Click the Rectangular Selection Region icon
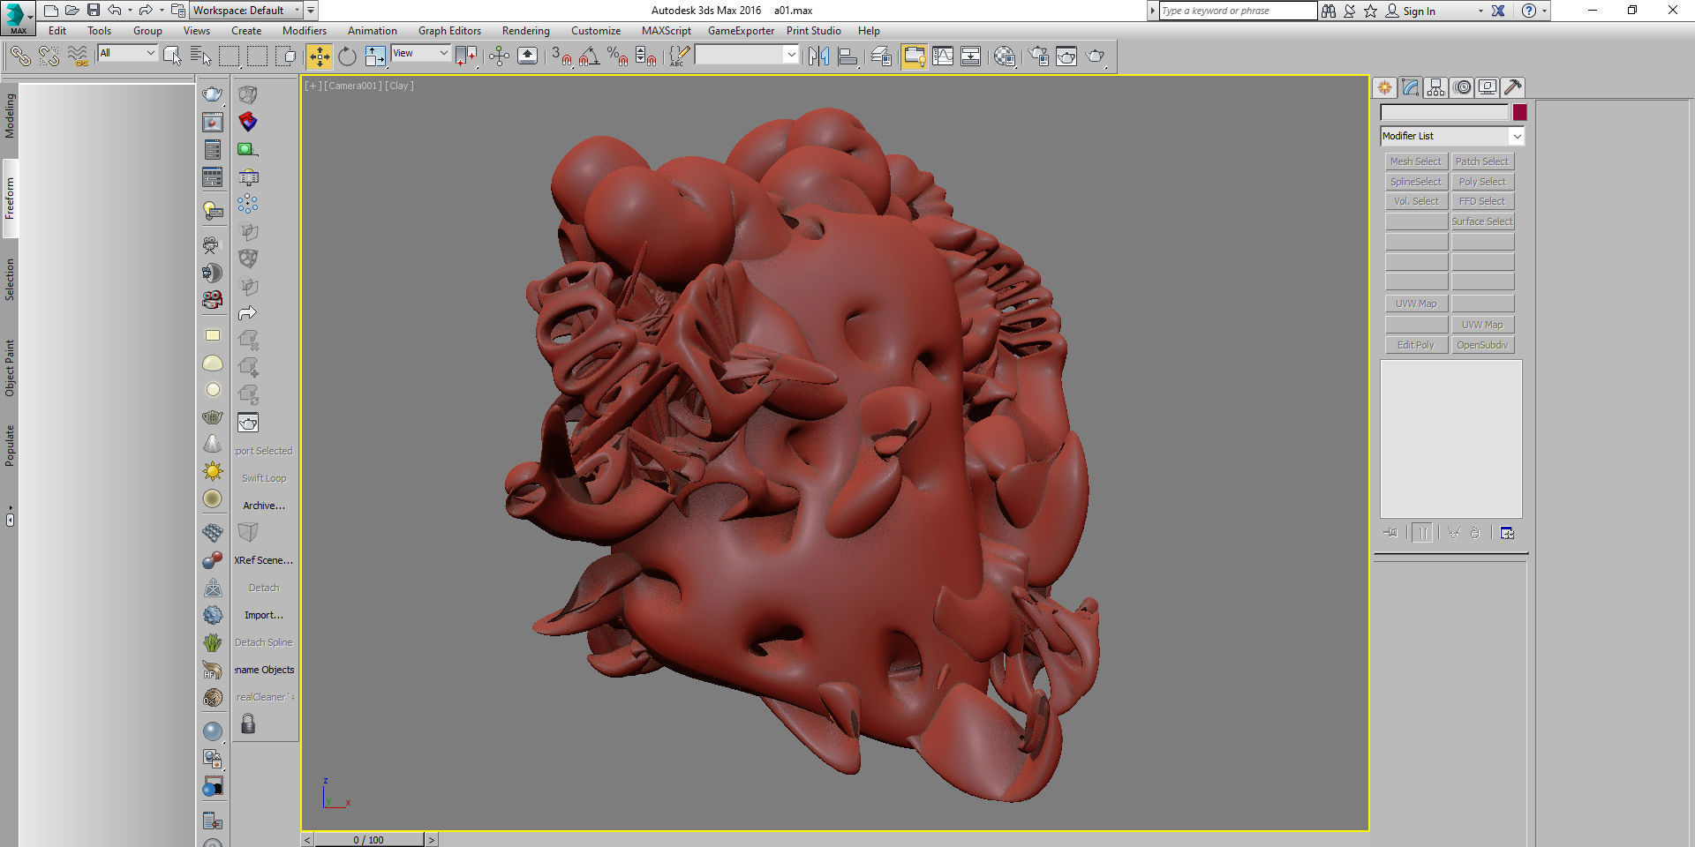Image resolution: width=1695 pixels, height=847 pixels. pyautogui.click(x=229, y=56)
